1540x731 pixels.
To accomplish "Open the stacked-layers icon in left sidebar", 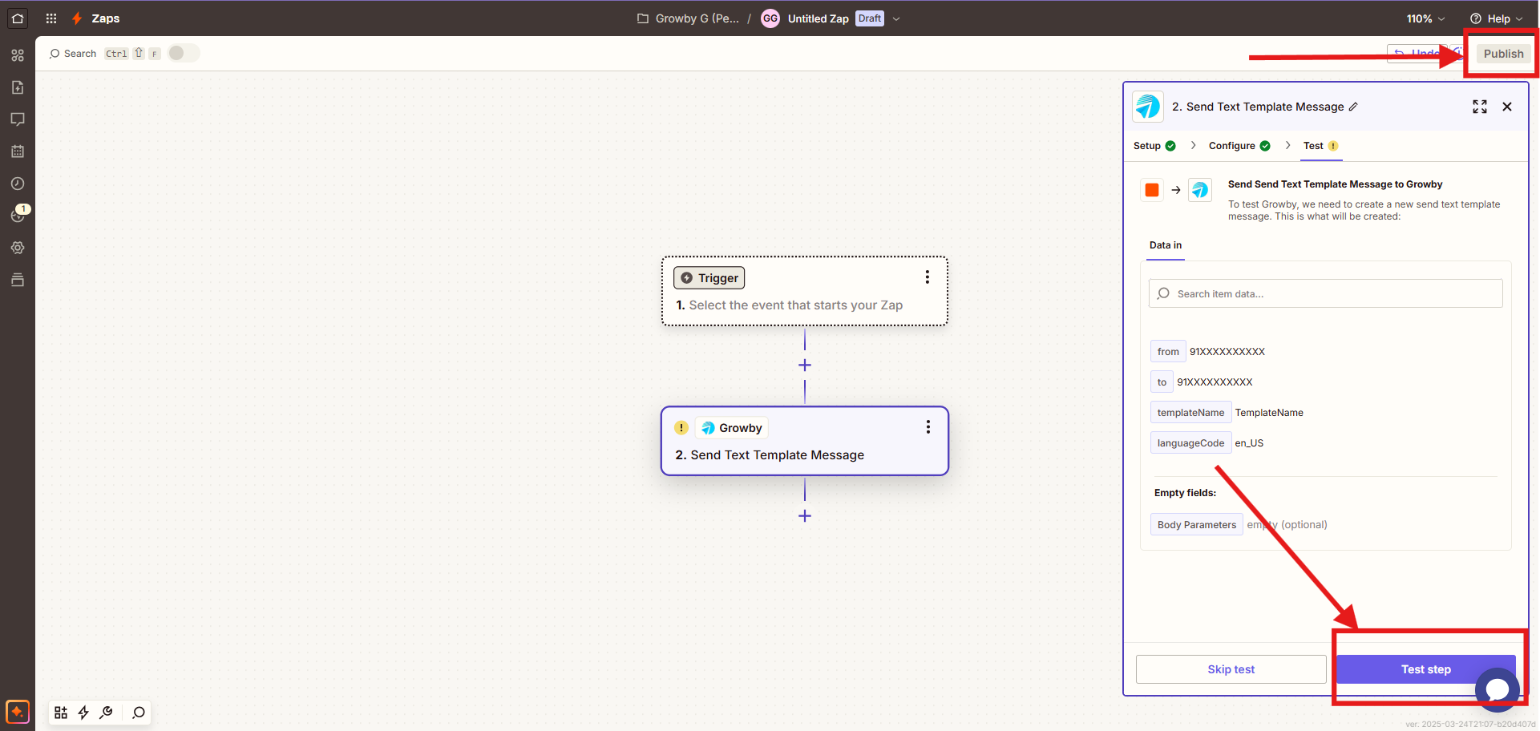I will (x=18, y=280).
